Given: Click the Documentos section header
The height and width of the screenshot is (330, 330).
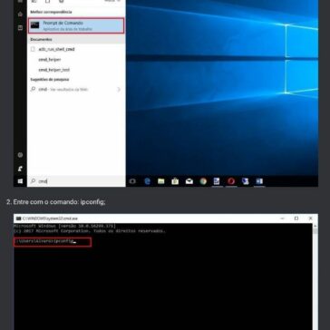Looking at the screenshot, I should [x=41, y=39].
